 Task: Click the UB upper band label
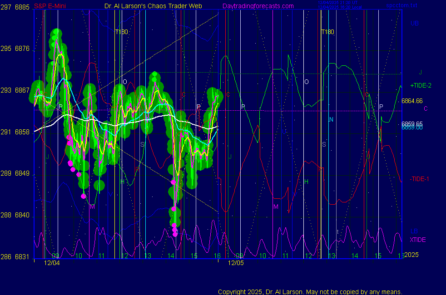pos(415,23)
